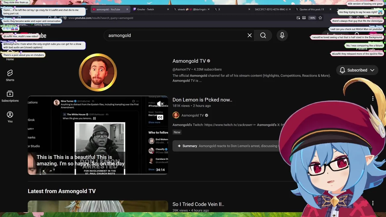Click the 34:14 duration label
This screenshot has width=386, height=217.
(x=160, y=170)
